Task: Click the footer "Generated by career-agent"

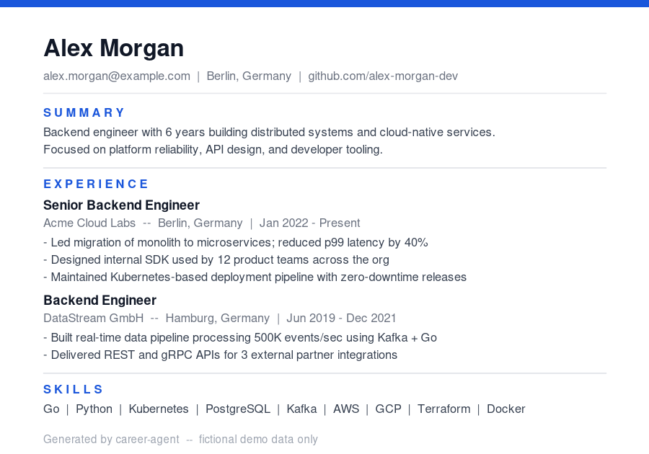Action: pyautogui.click(x=111, y=440)
